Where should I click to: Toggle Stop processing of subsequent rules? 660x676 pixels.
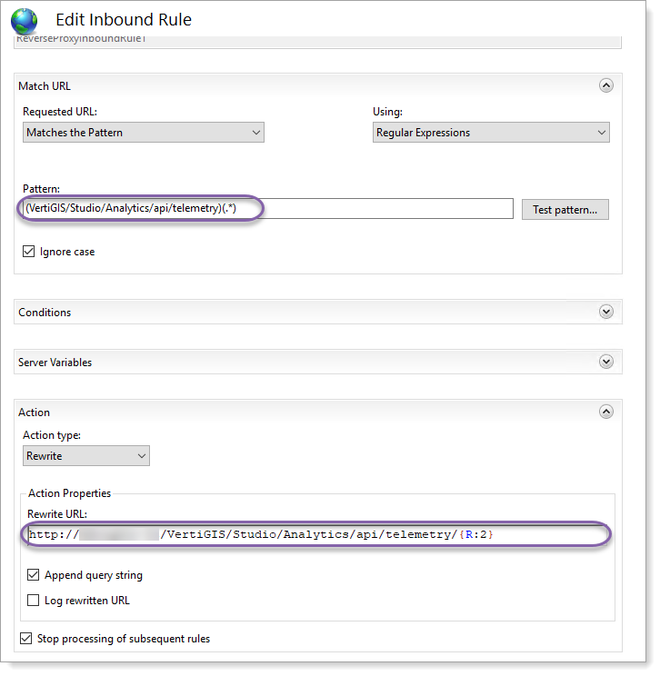coord(25,638)
